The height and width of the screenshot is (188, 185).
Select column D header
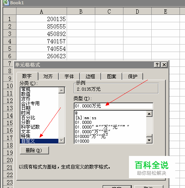[x=137, y=11]
